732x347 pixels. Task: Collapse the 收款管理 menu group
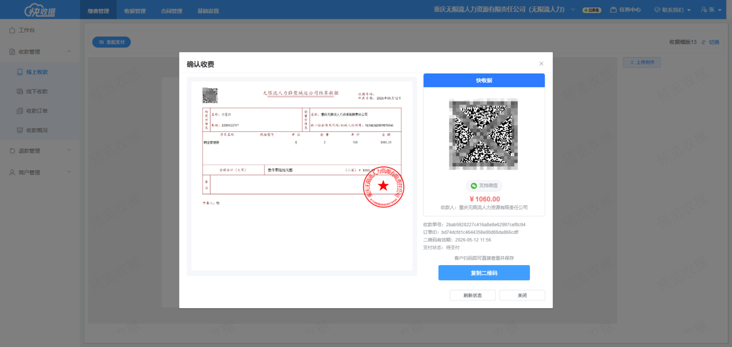(x=69, y=51)
